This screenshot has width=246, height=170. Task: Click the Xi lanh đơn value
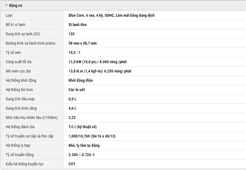pyautogui.click(x=77, y=25)
